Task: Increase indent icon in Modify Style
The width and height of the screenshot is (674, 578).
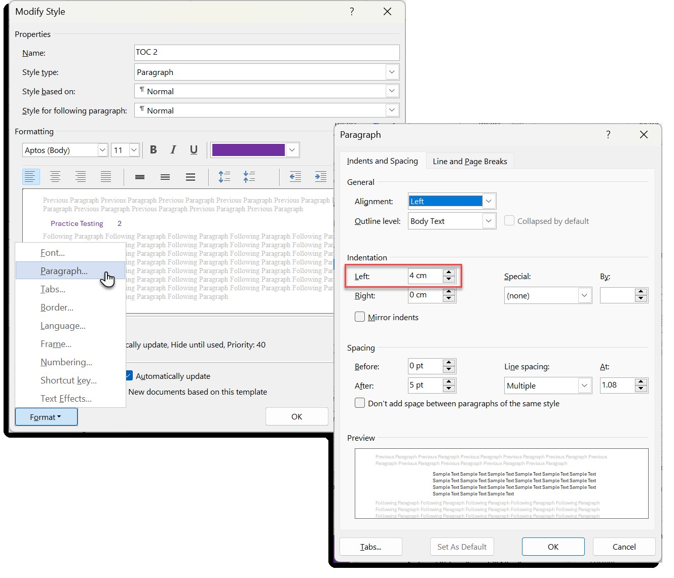Action: click(x=321, y=177)
